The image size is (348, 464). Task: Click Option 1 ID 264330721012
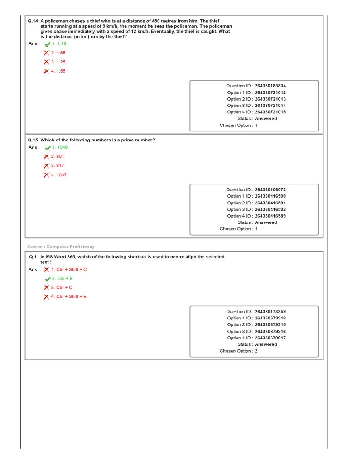pos(256,92)
